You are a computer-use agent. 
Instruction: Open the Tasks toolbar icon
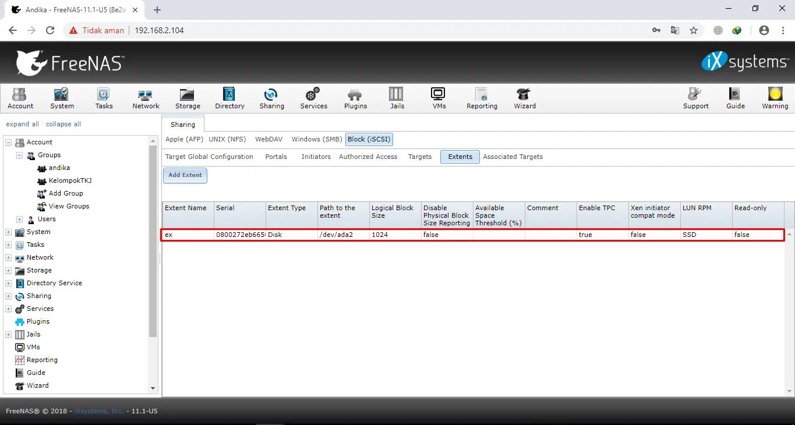[104, 98]
